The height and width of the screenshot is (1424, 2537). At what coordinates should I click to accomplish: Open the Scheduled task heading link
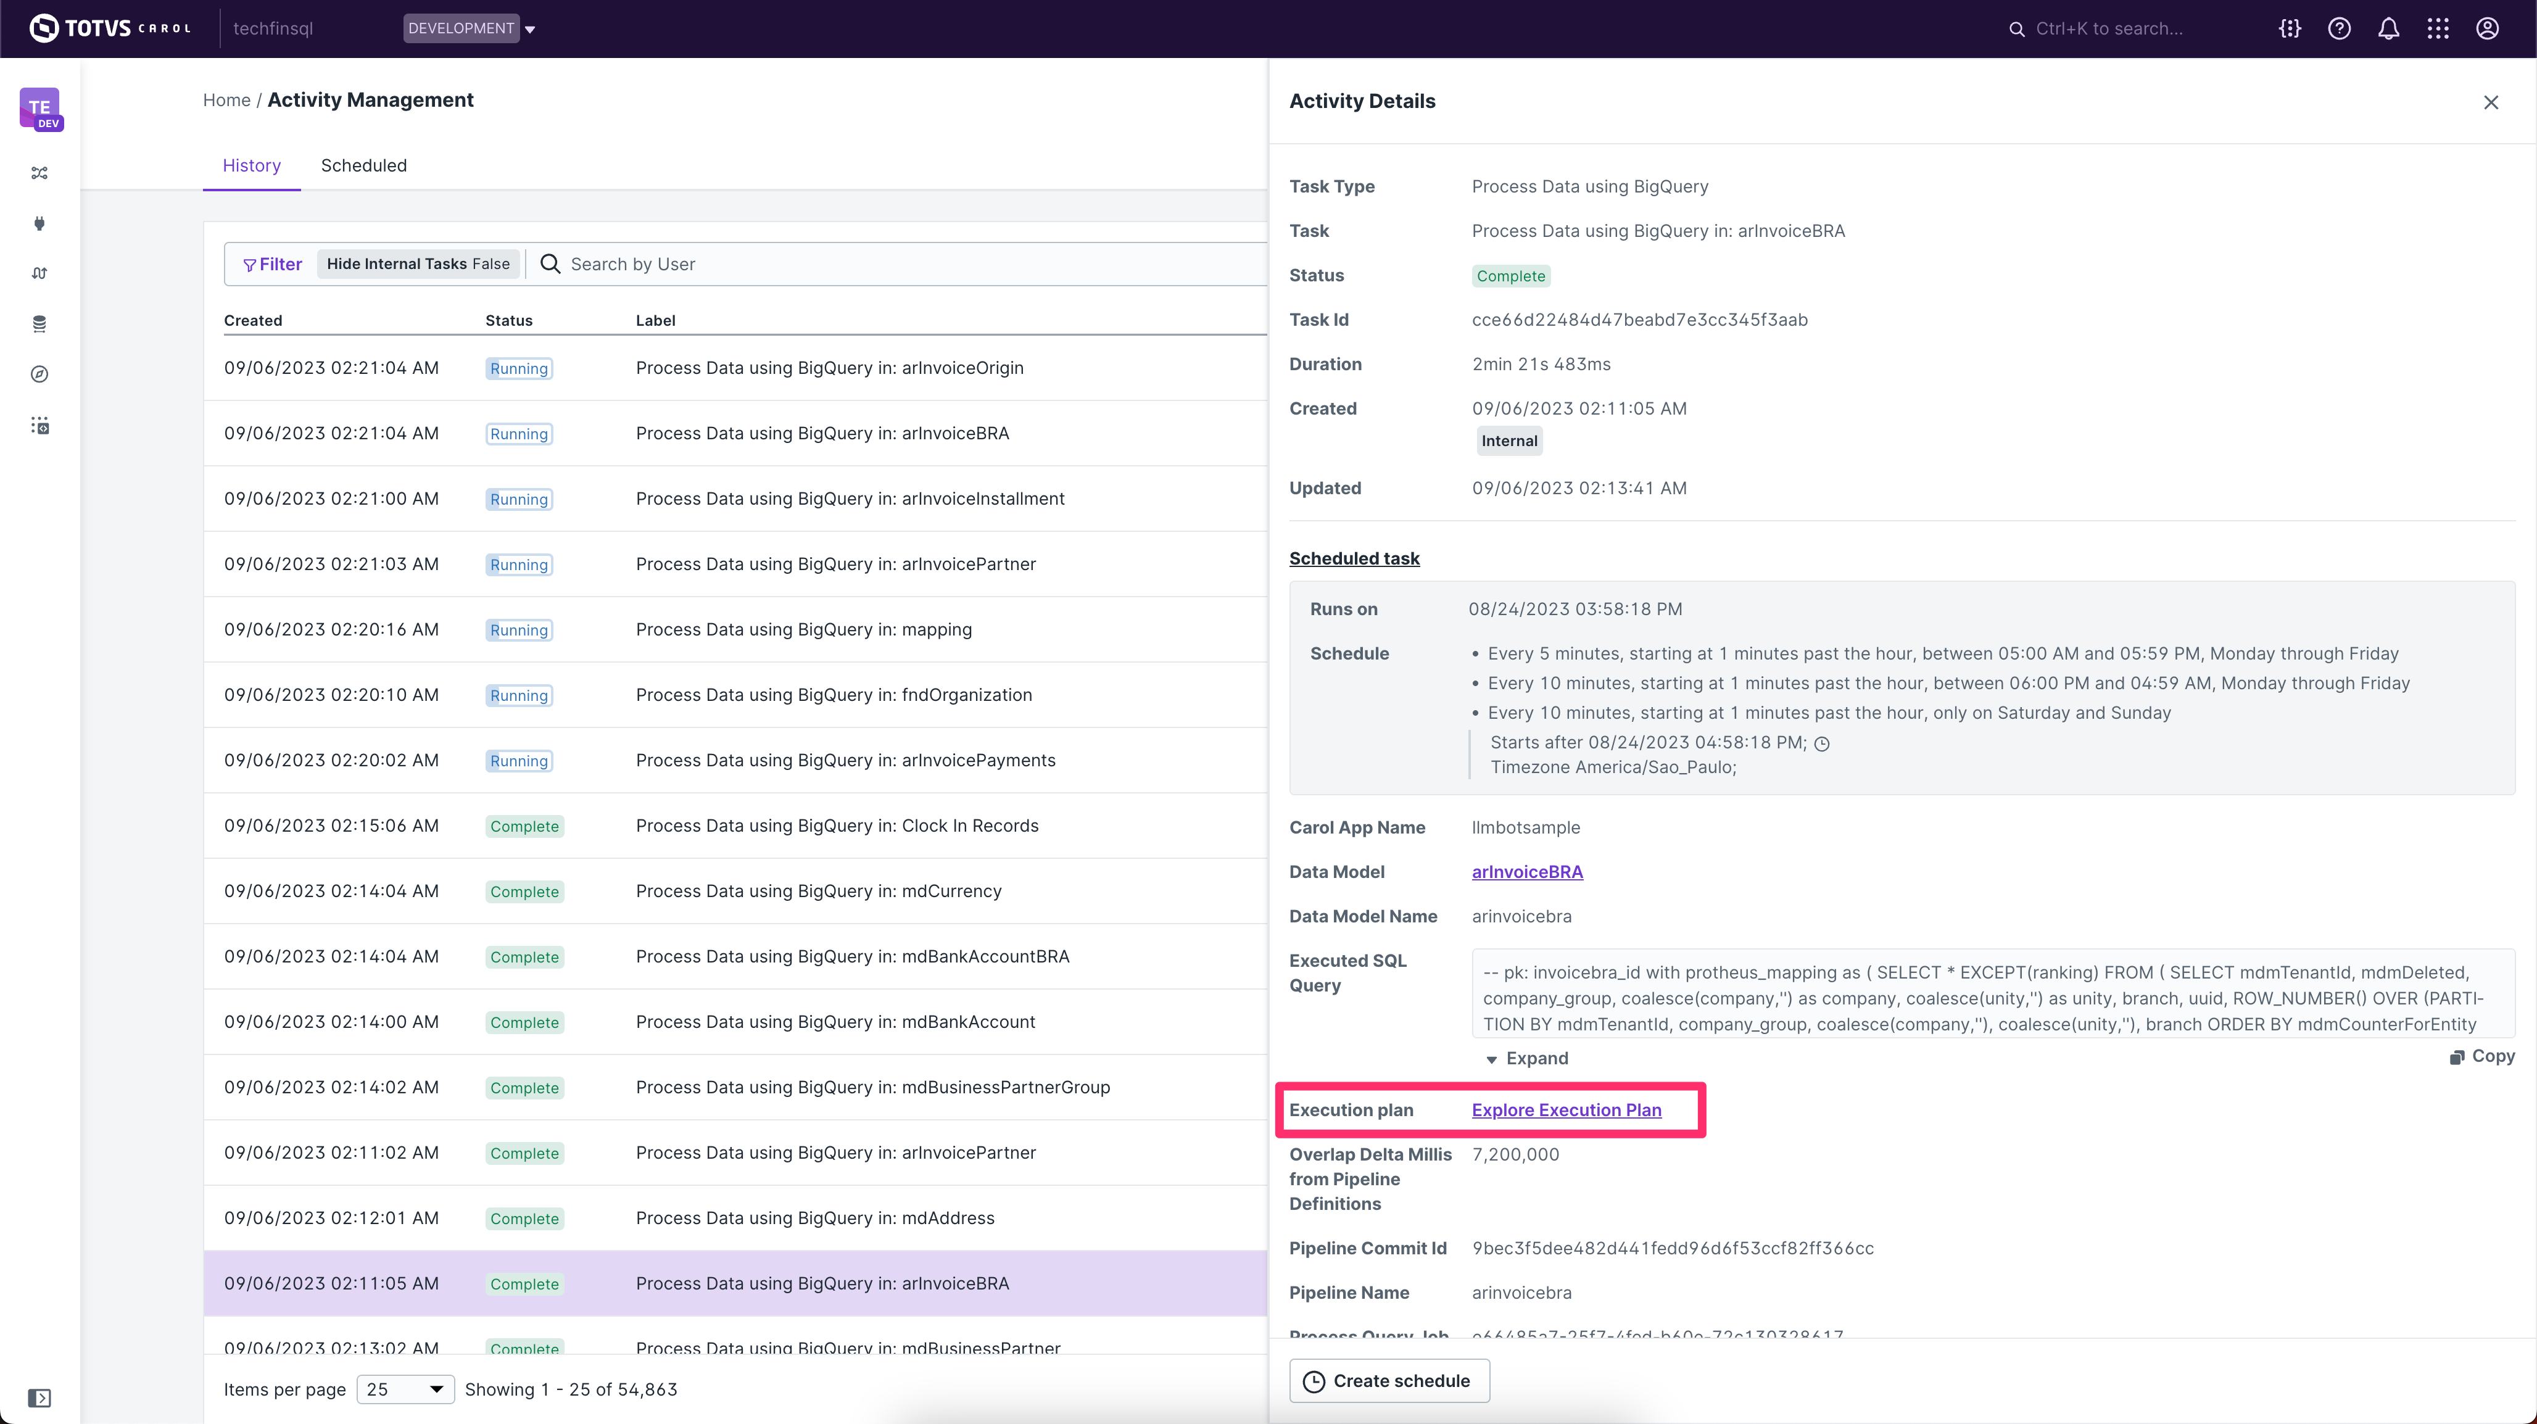pos(1354,558)
